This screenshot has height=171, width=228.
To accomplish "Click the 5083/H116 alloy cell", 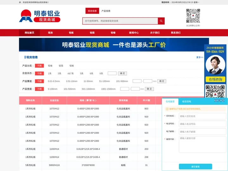I will coord(54,165).
